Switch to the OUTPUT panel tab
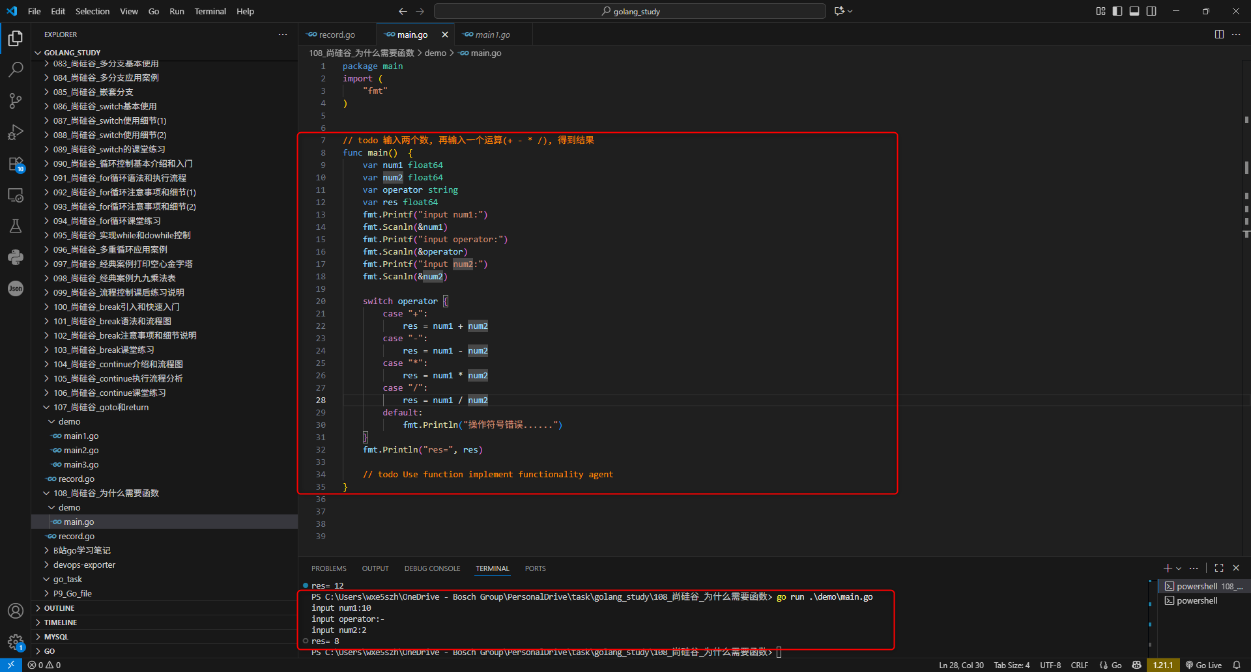The width and height of the screenshot is (1251, 672). point(375,568)
